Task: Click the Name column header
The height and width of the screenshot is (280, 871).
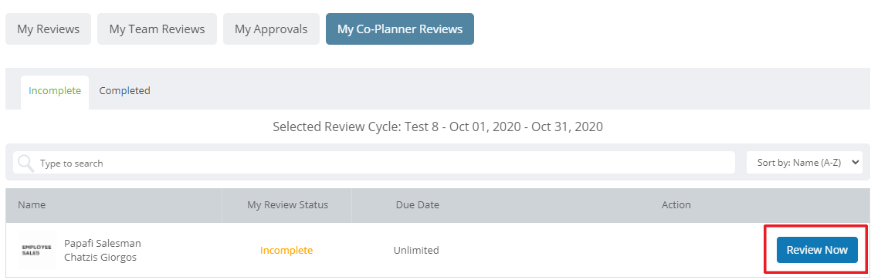Action: pyautogui.click(x=32, y=205)
